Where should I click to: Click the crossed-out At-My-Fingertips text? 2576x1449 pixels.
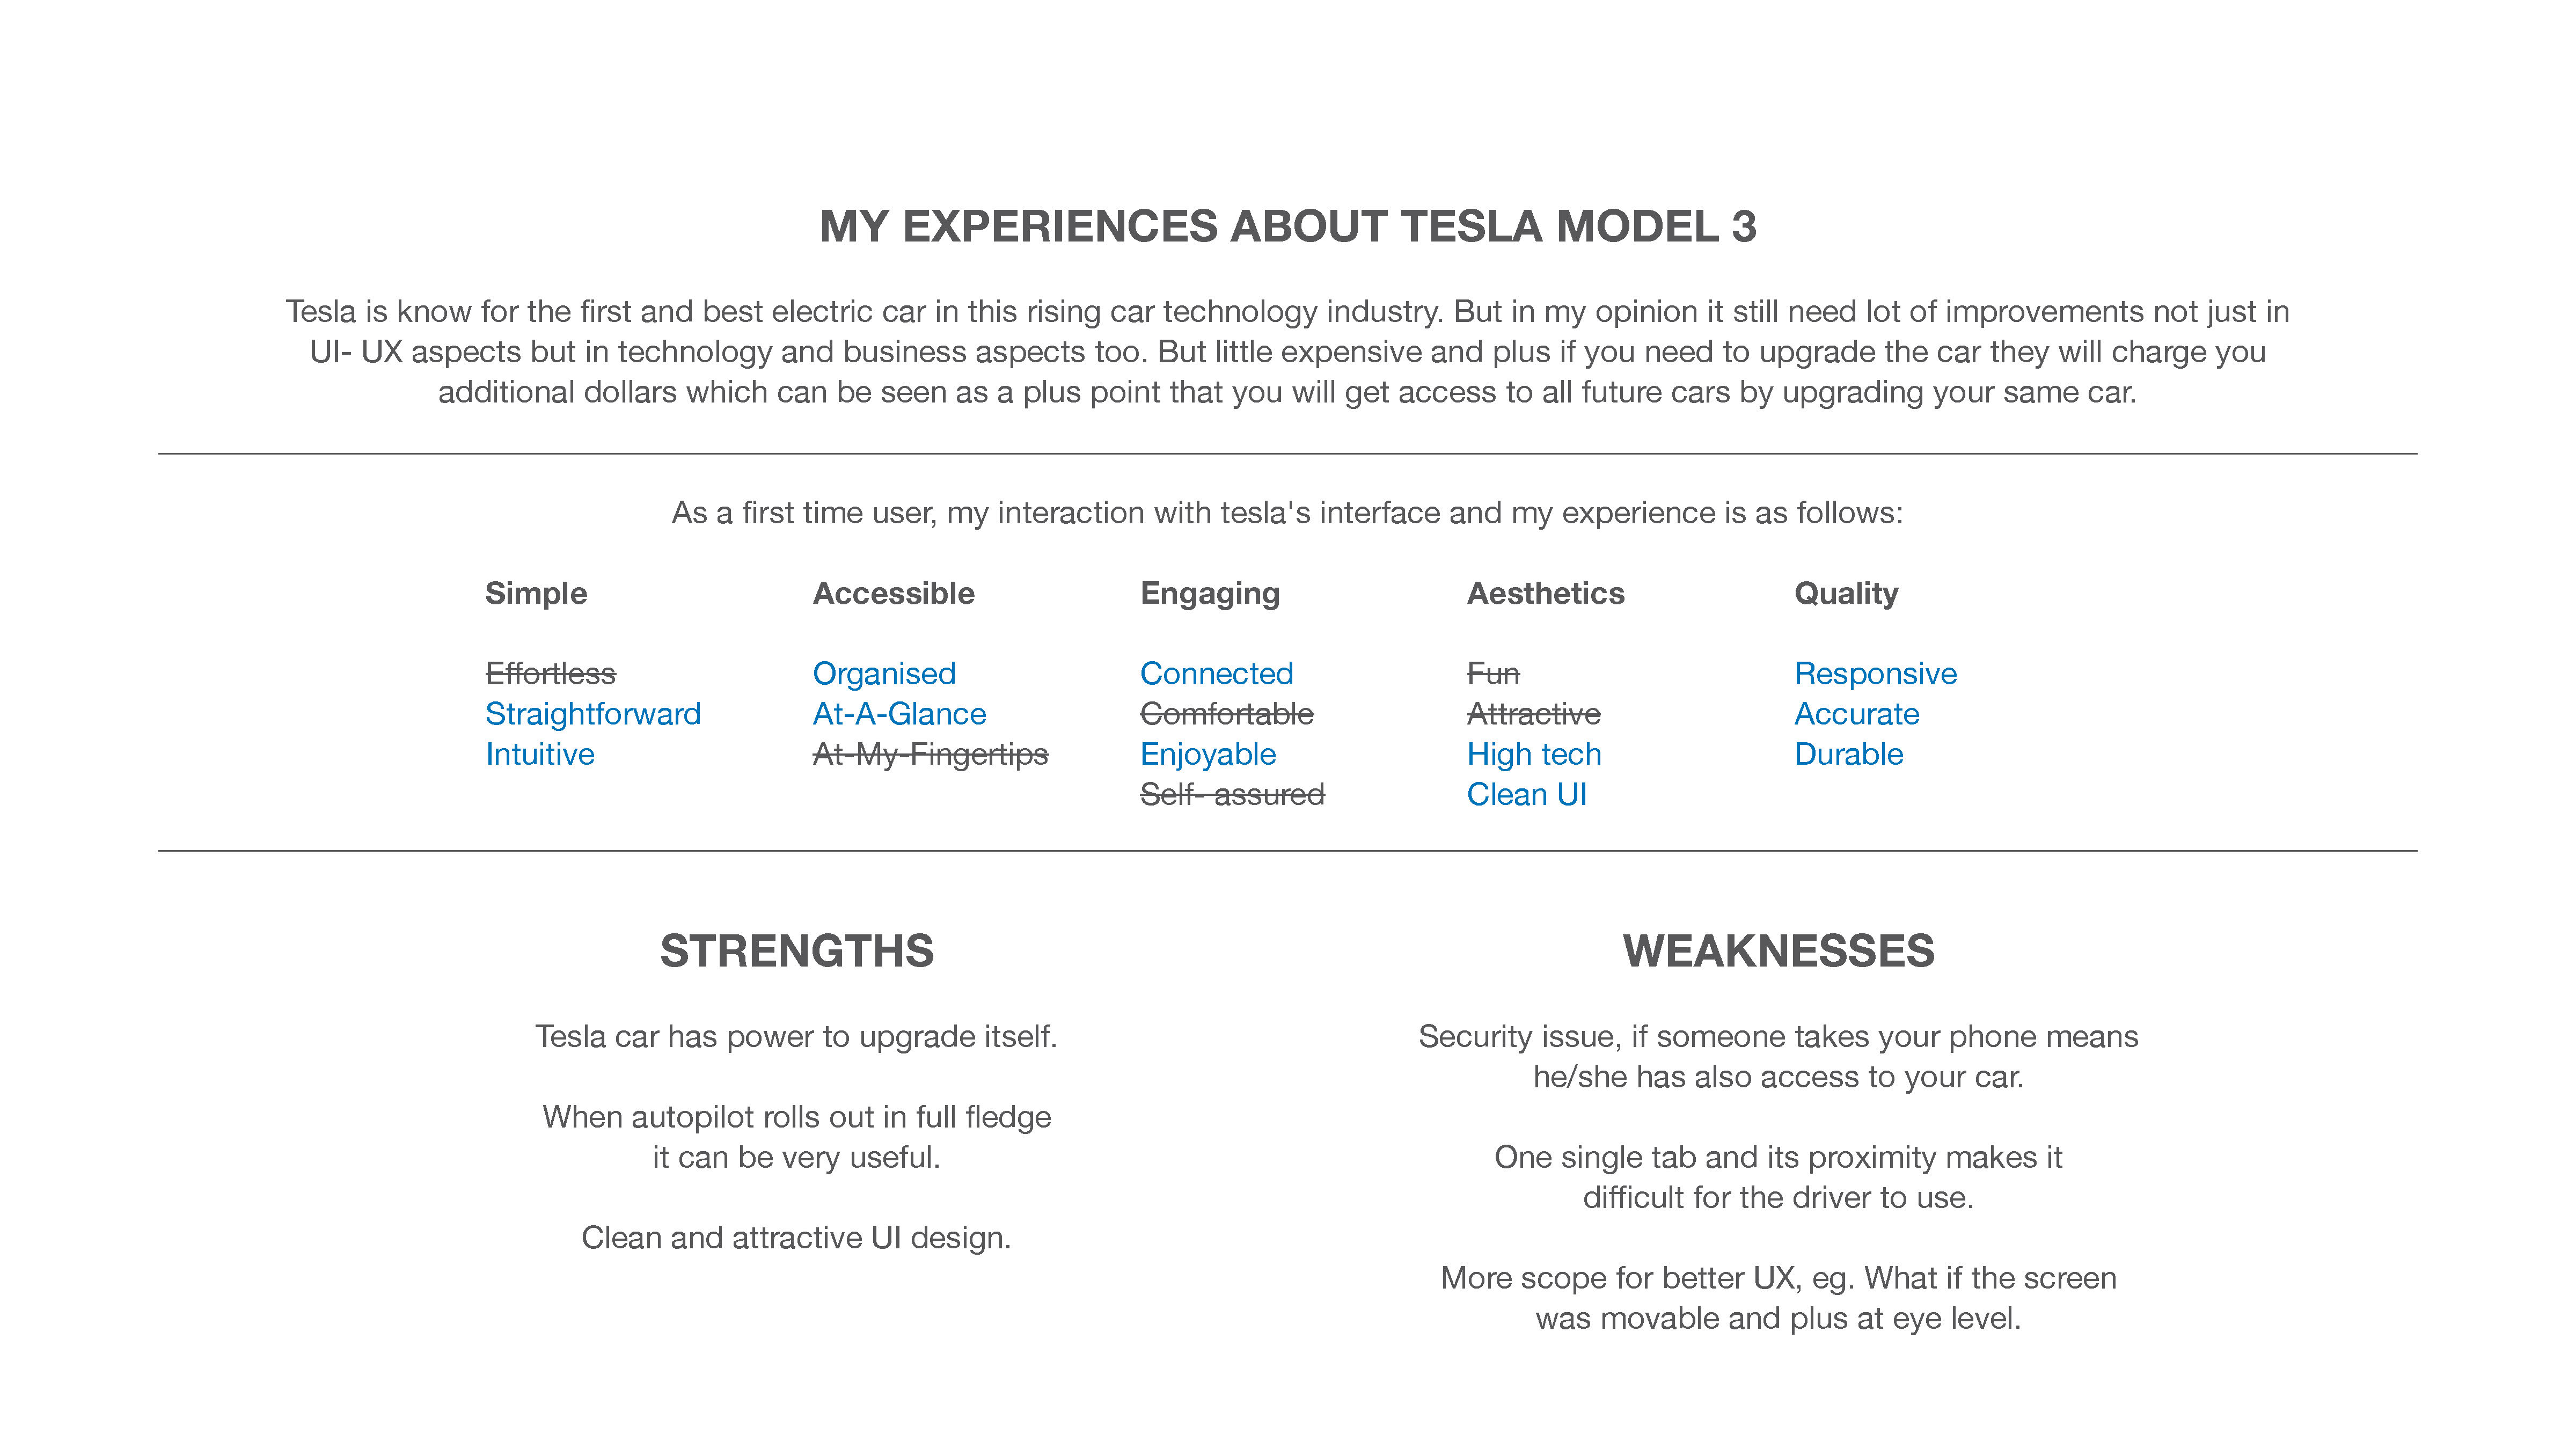[930, 754]
